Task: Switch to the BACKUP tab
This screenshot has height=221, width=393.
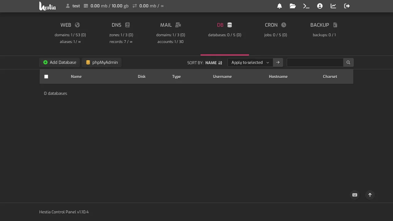Action: click(x=324, y=33)
